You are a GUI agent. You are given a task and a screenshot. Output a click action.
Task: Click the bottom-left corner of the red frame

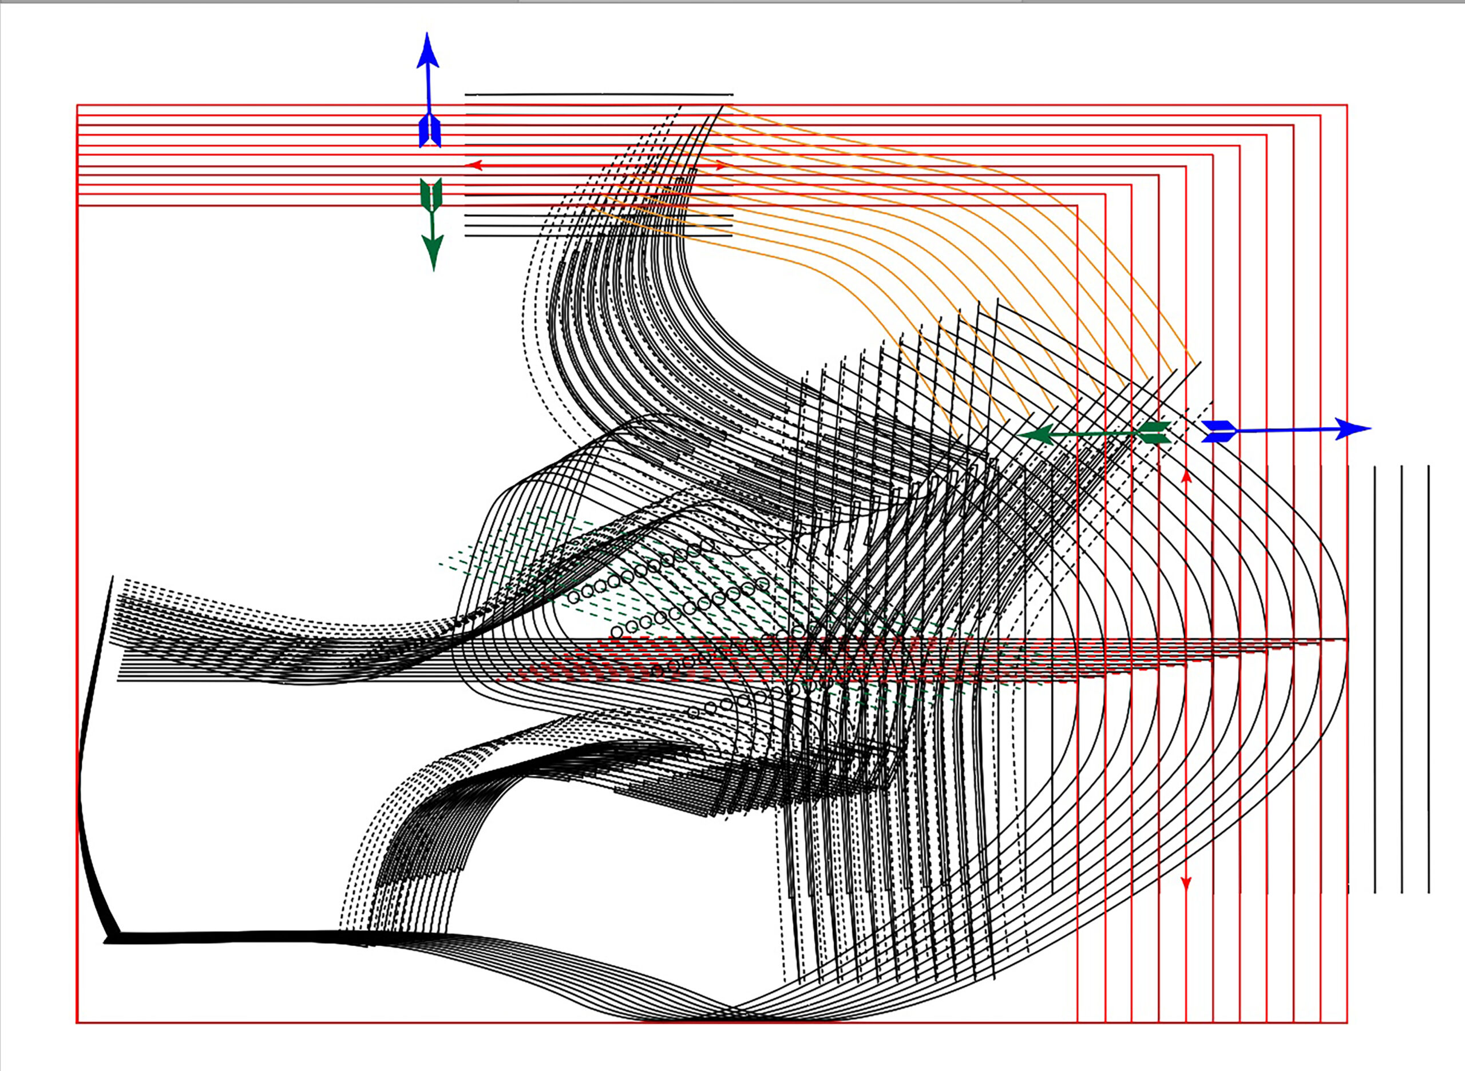[x=77, y=1023]
